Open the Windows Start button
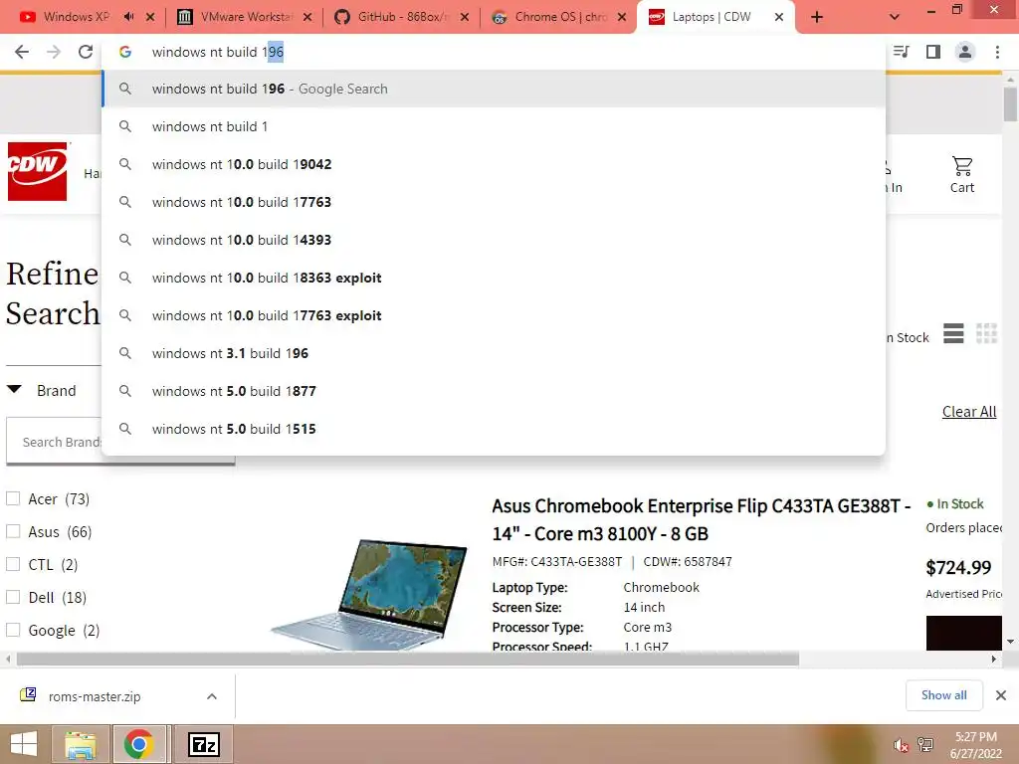 (x=24, y=744)
